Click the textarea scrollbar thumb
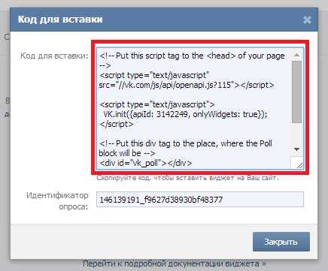328x271 pixels. pyautogui.click(x=297, y=92)
